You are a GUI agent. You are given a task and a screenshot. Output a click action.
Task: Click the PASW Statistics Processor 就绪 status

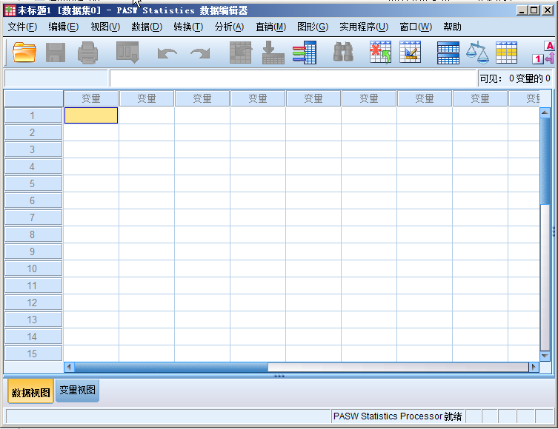point(397,416)
